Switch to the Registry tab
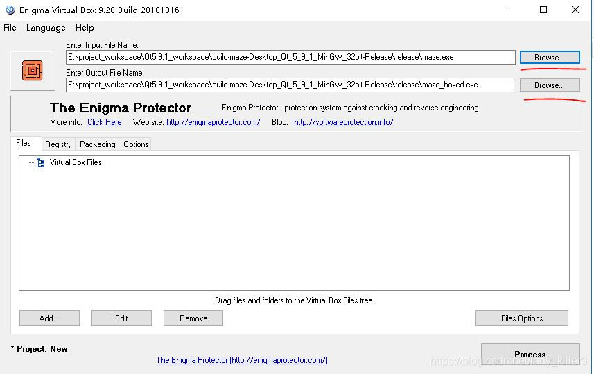The image size is (594, 374). (58, 144)
